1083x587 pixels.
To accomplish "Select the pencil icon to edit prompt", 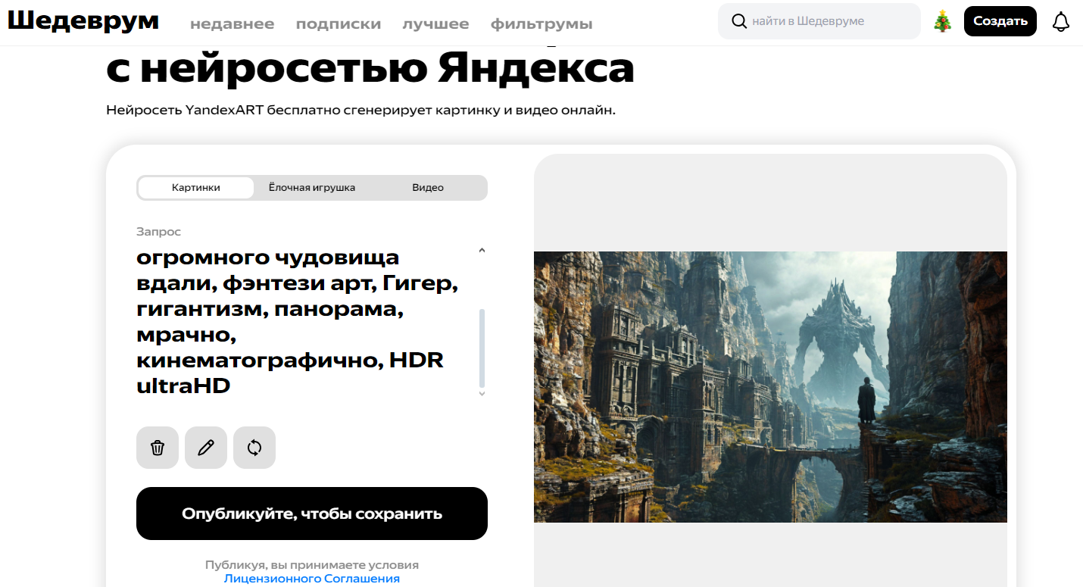I will [x=205, y=448].
